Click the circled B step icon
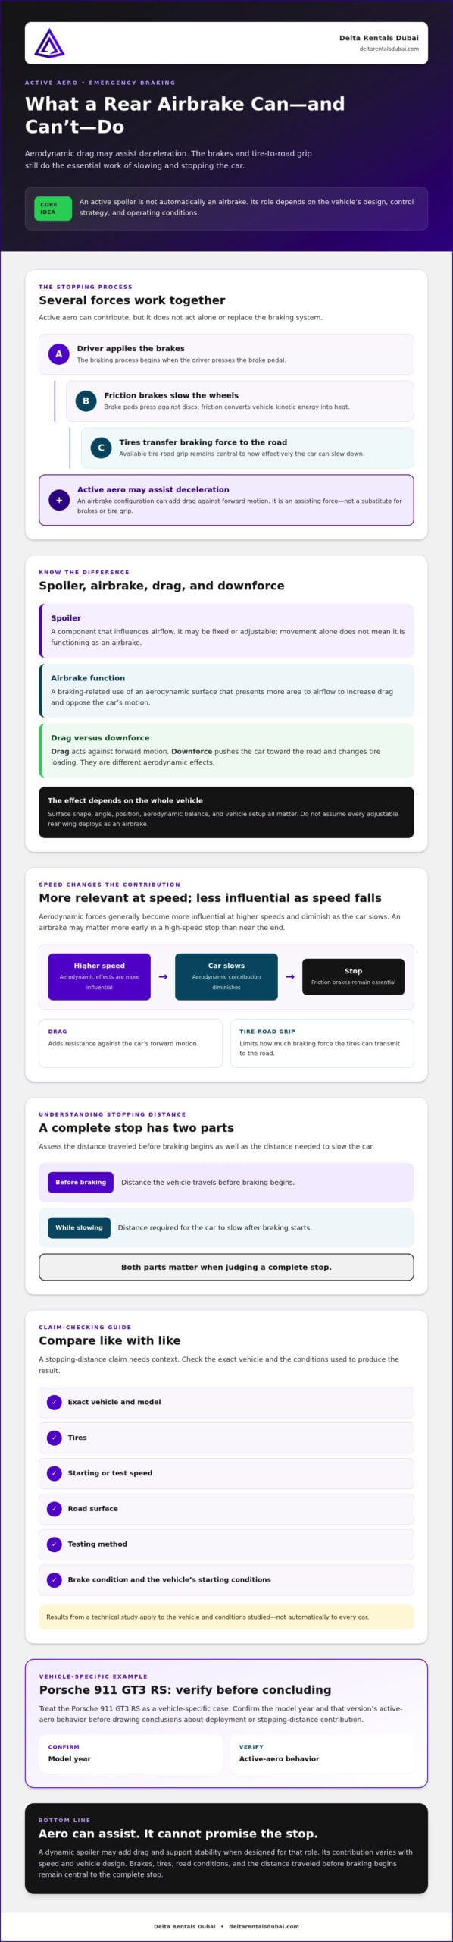 click(x=86, y=401)
